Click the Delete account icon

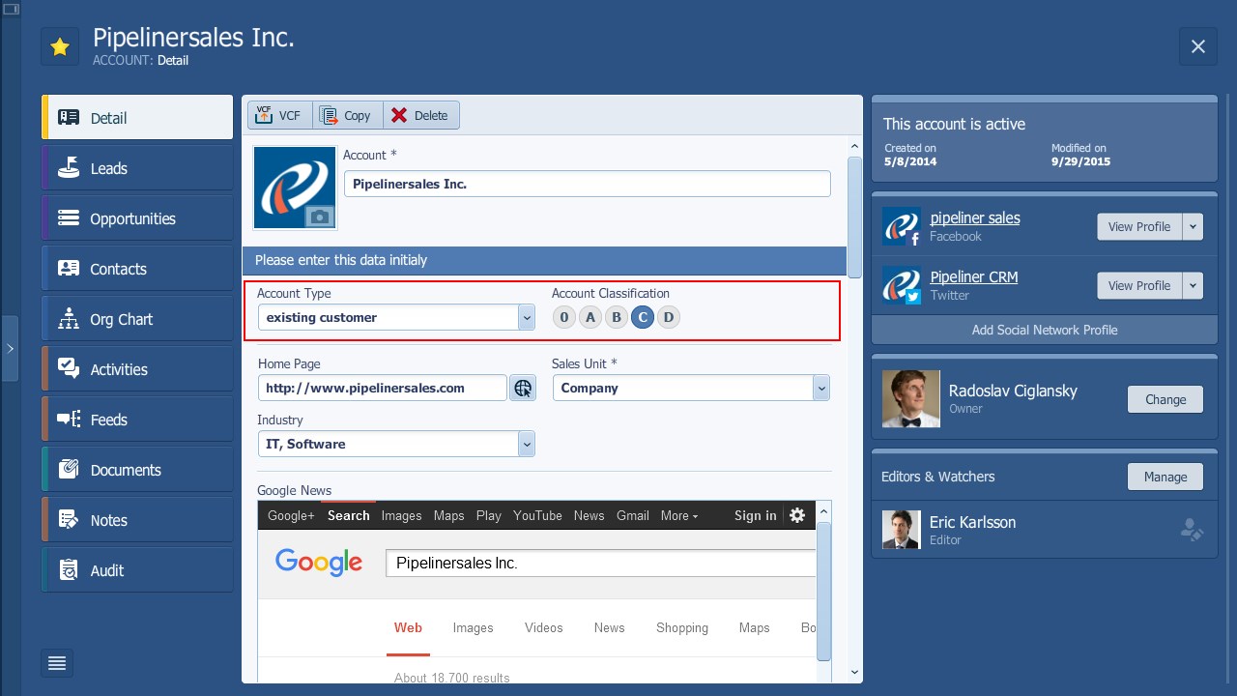coord(419,114)
